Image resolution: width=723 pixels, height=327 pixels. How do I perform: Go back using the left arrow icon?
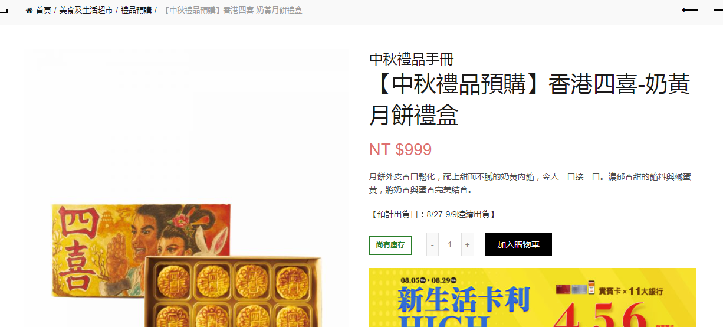(689, 10)
